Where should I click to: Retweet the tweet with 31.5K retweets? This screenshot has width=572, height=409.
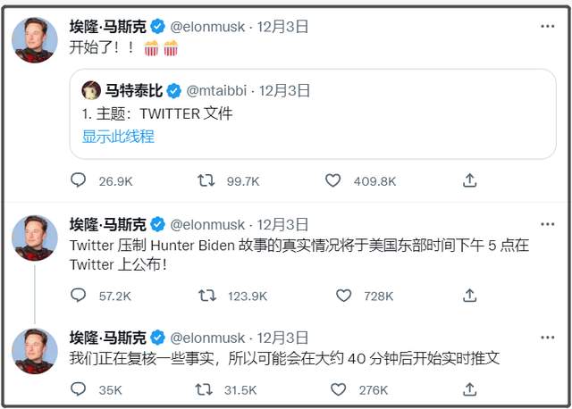coord(206,389)
